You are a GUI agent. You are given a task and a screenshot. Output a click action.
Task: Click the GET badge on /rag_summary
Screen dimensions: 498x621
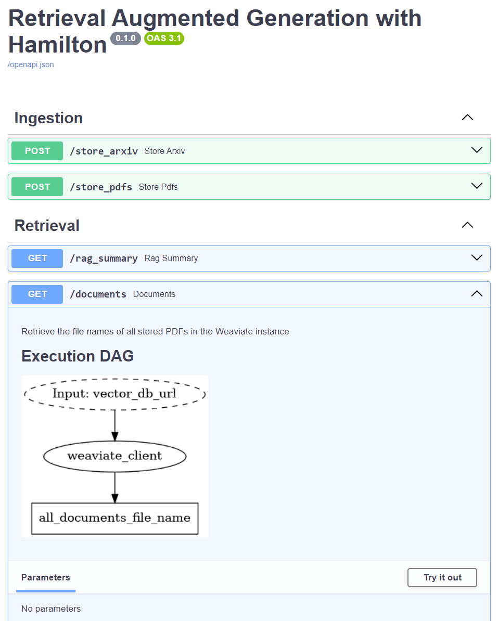coord(36,258)
